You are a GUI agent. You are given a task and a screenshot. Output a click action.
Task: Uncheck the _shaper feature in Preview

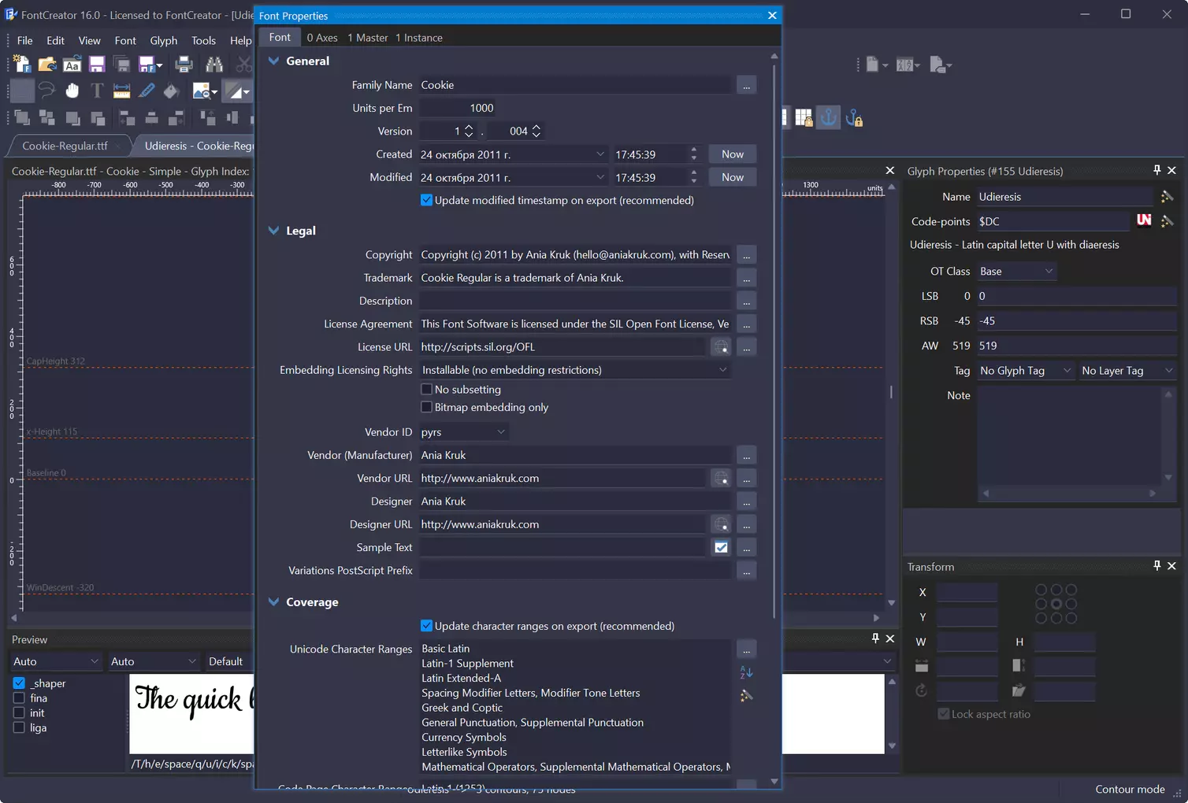(19, 683)
